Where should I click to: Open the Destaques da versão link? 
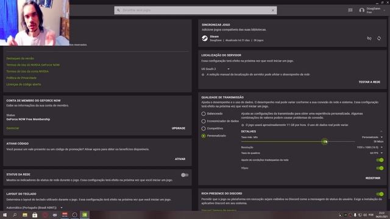20,58
